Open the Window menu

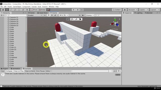point(51,7)
